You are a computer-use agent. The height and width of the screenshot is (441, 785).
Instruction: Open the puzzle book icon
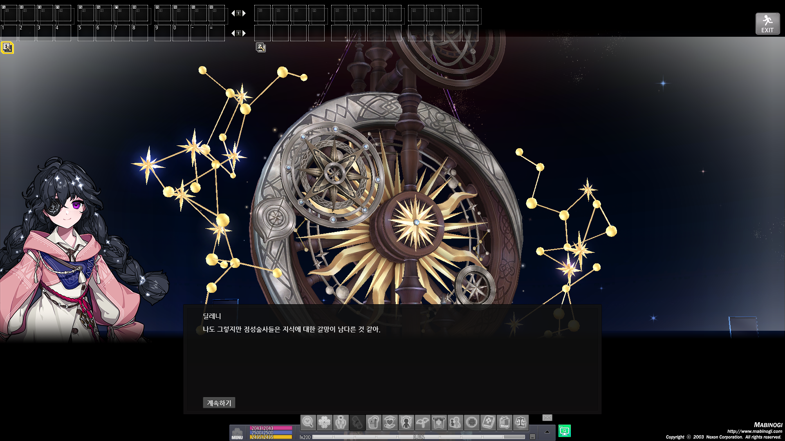click(x=488, y=422)
